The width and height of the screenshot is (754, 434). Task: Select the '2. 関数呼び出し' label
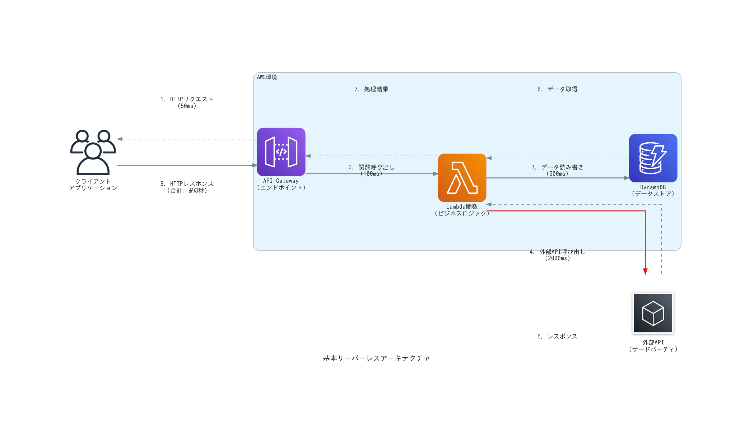click(x=372, y=170)
